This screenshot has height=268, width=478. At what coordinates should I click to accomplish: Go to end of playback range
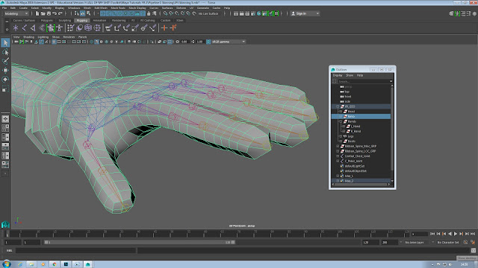coord(473,234)
